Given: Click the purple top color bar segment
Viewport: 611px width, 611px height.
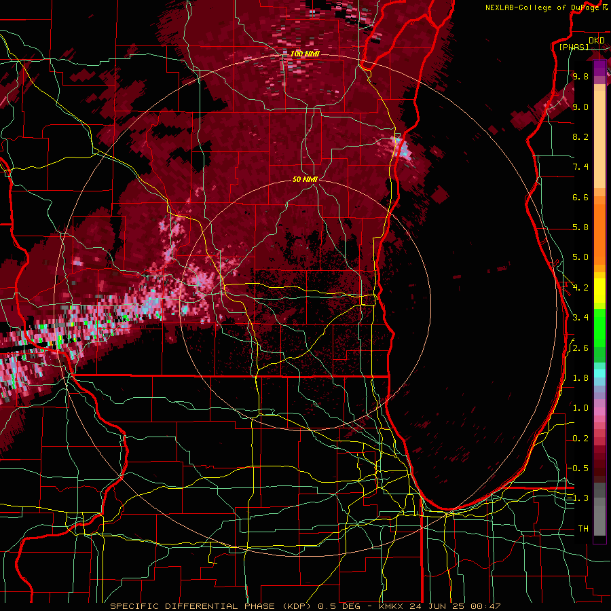Looking at the screenshot, I should (599, 68).
